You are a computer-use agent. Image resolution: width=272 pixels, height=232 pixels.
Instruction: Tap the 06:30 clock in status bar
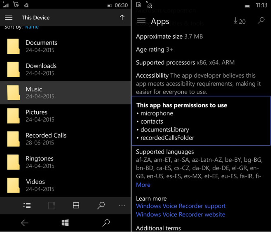click(x=121, y=5)
